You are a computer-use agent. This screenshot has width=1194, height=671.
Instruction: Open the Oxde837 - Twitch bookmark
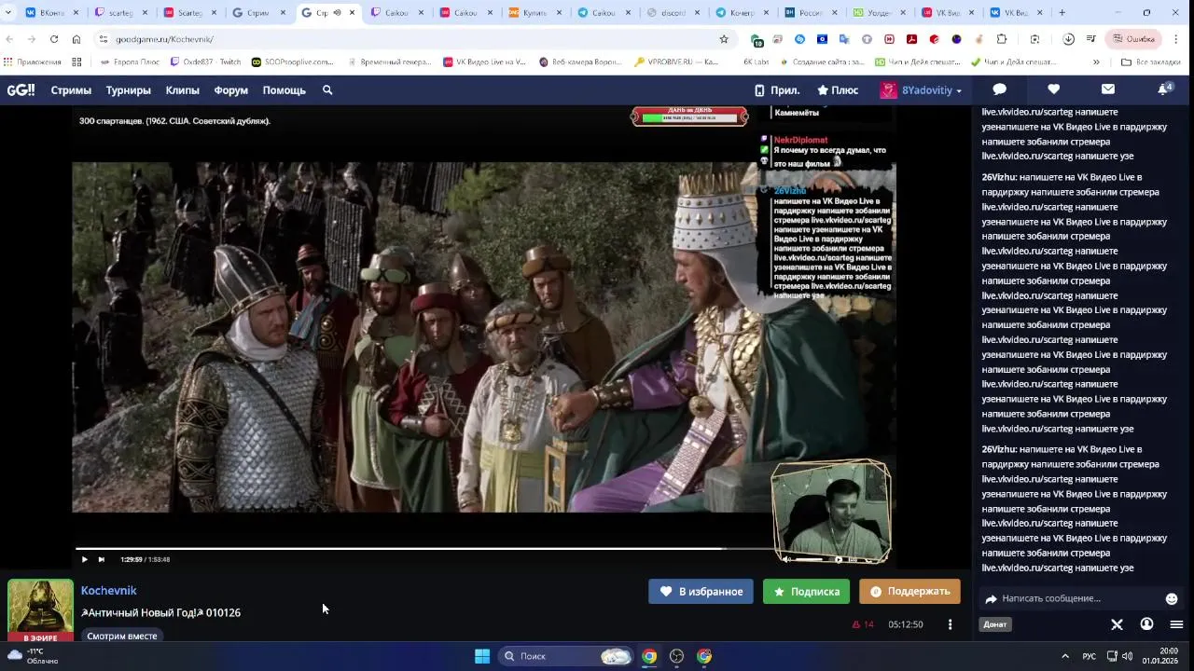coord(205,62)
